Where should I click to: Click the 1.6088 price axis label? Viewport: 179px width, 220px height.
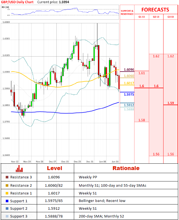(x=6, y=72)
